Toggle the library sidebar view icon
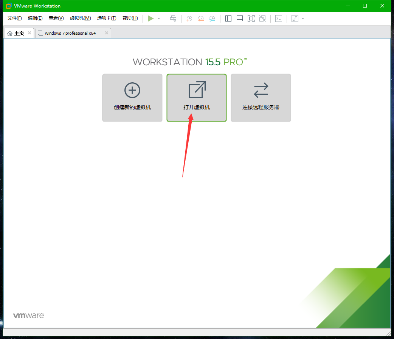394x339 pixels. [228, 18]
